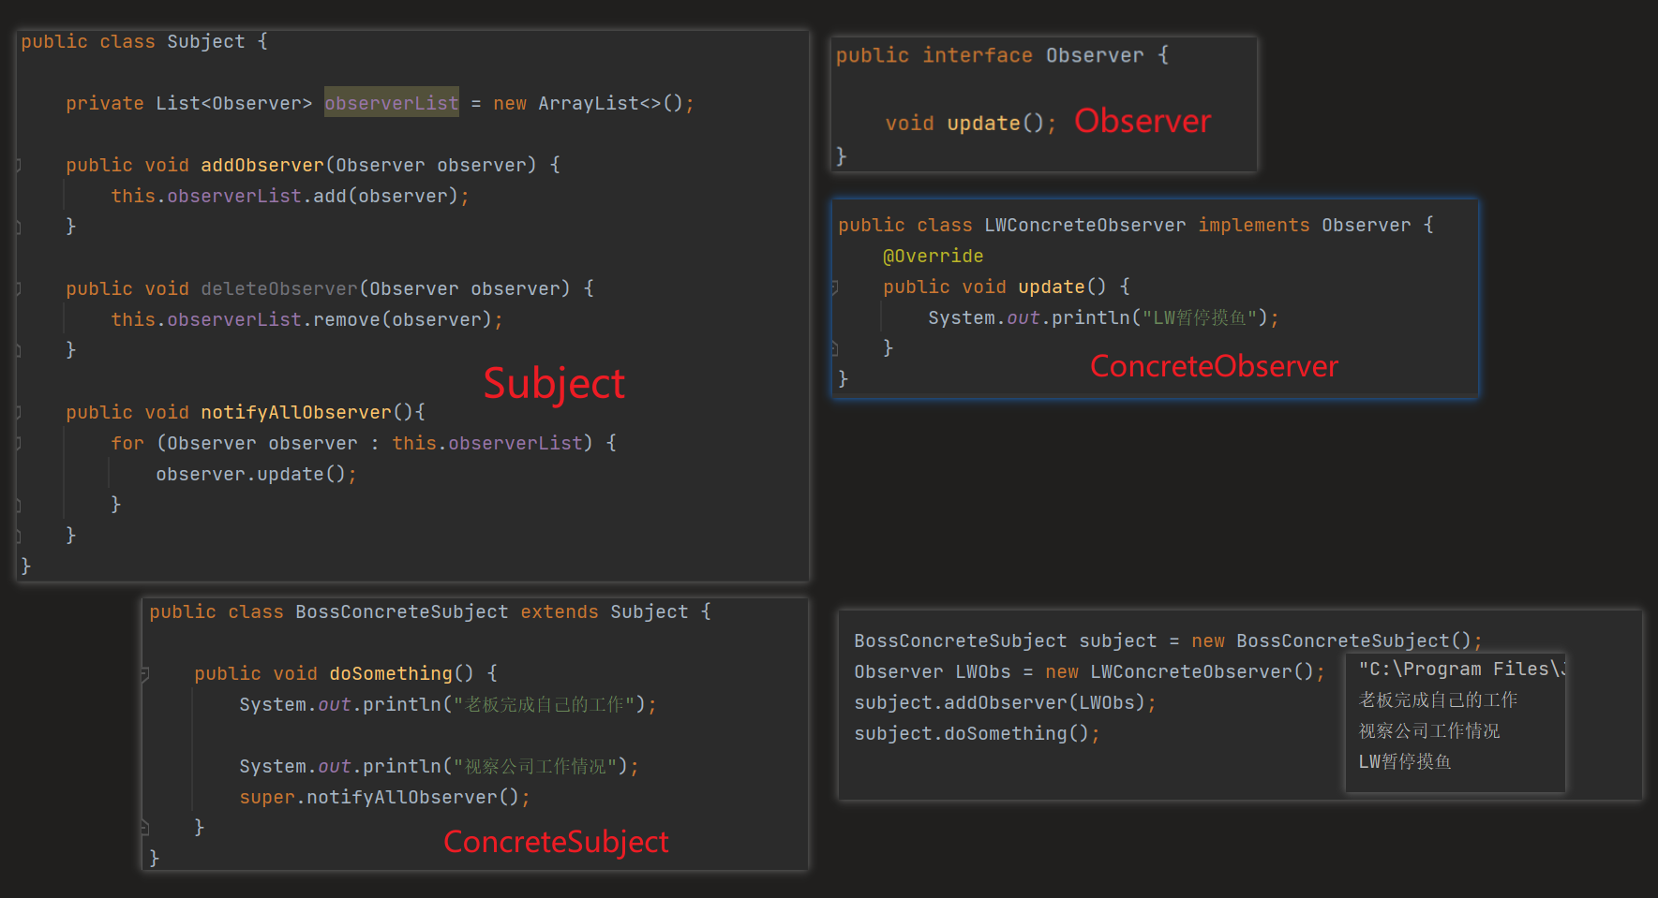Click the "视察公司工作情况" string in println
The height and width of the screenshot is (898, 1658).
click(x=535, y=766)
